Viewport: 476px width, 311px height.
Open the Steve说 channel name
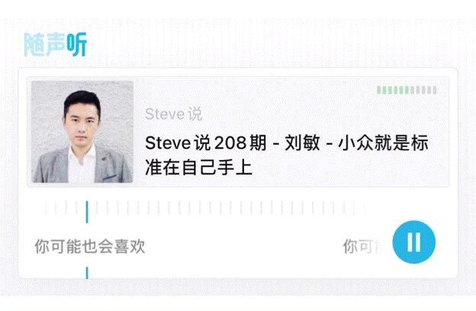173,114
